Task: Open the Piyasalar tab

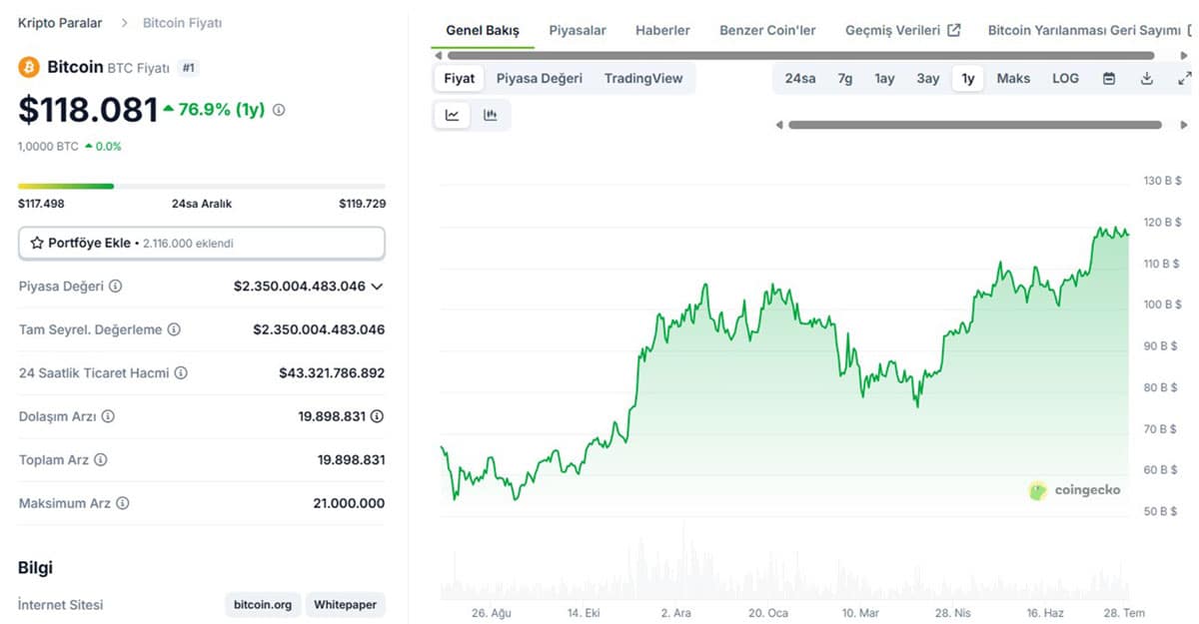Action: (578, 30)
